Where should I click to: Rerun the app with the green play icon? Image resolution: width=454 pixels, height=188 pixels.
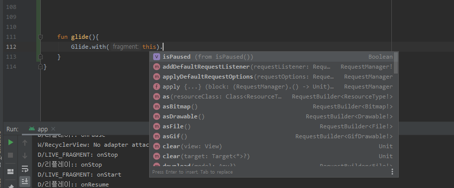point(10,142)
